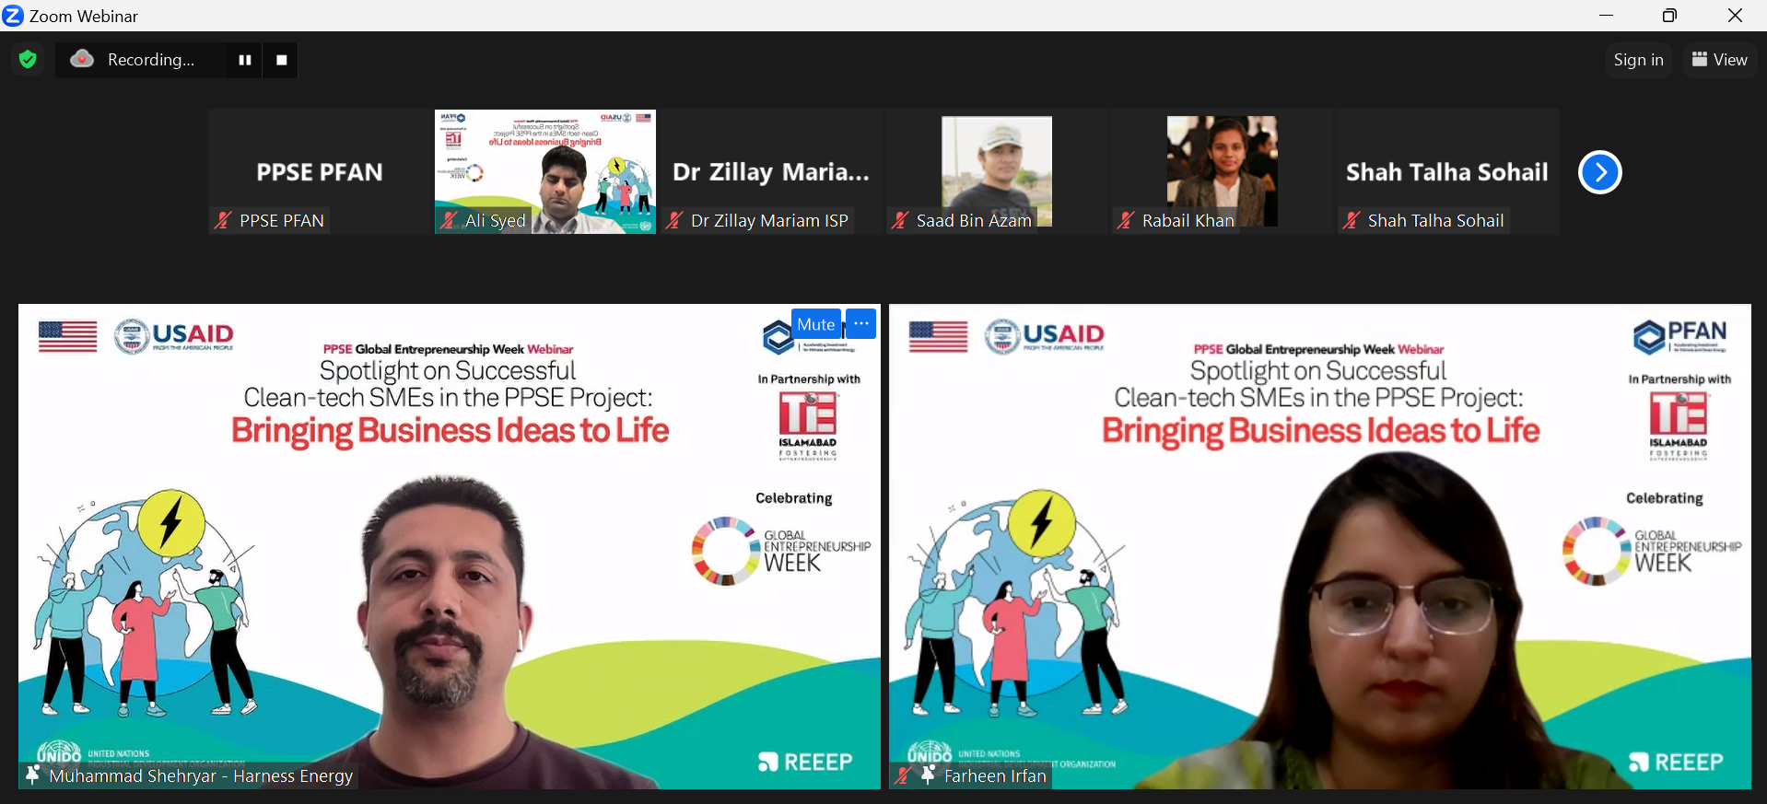Select Dr Zillay Mariam ISP tile
This screenshot has height=804, width=1767.
pyautogui.click(x=770, y=171)
